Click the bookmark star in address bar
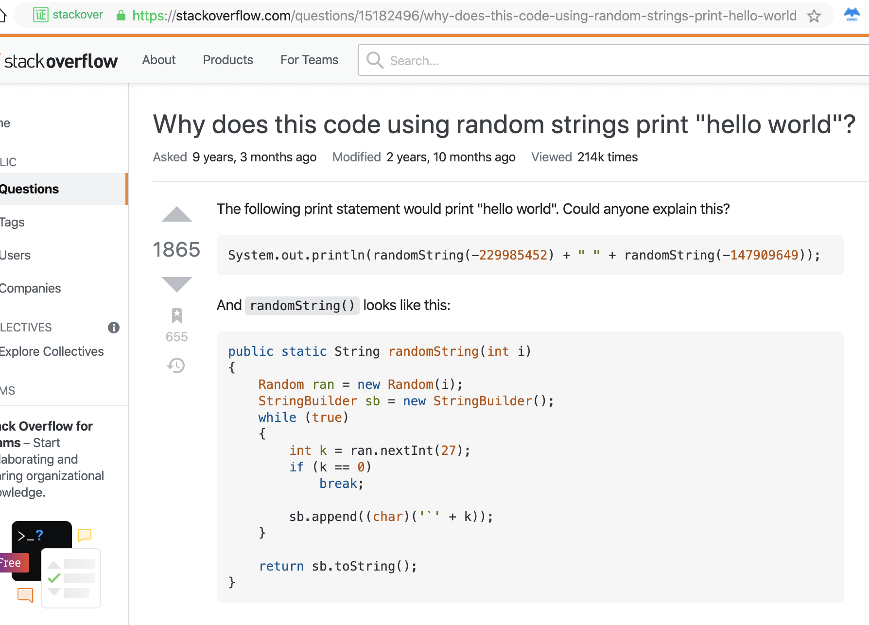The width and height of the screenshot is (869, 625). 814,16
